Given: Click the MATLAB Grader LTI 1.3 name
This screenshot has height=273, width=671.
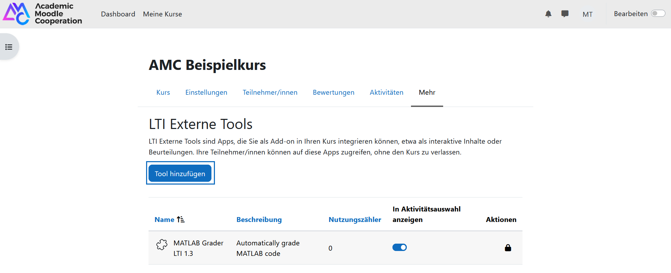Looking at the screenshot, I should [x=199, y=248].
